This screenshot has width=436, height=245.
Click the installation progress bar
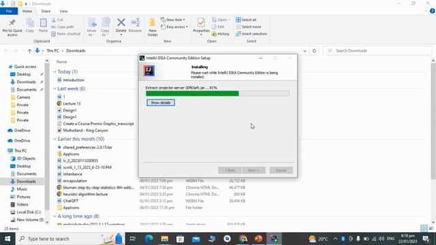[217, 94]
